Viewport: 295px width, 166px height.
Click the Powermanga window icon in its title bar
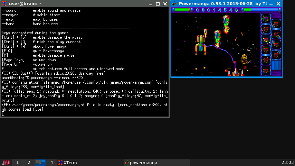click(x=174, y=4)
